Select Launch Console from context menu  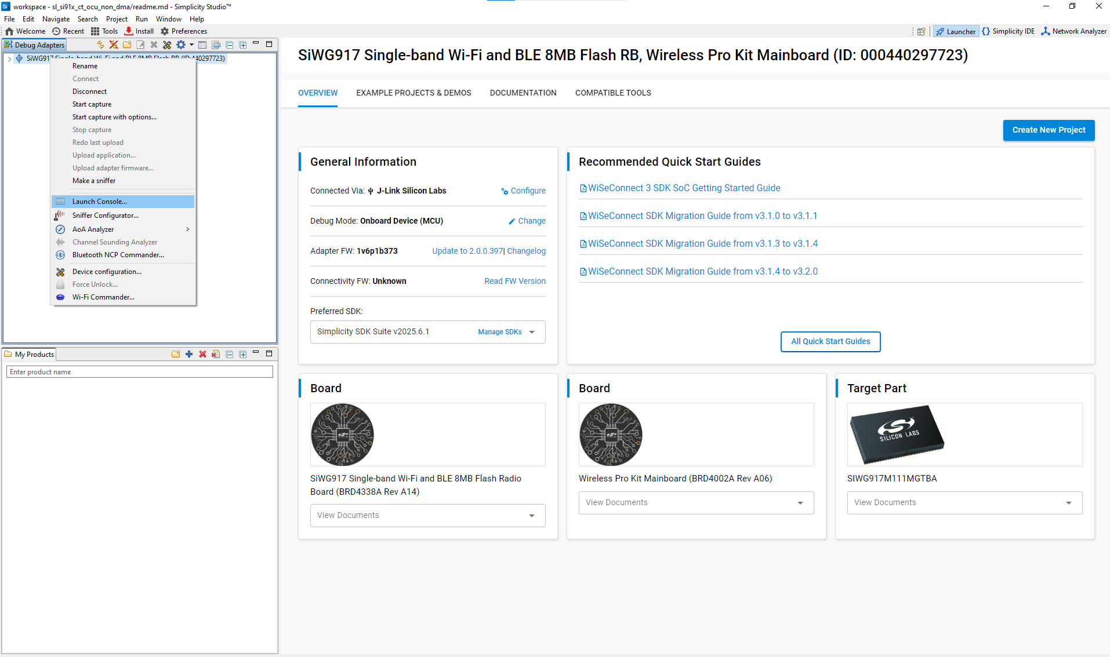pos(100,202)
